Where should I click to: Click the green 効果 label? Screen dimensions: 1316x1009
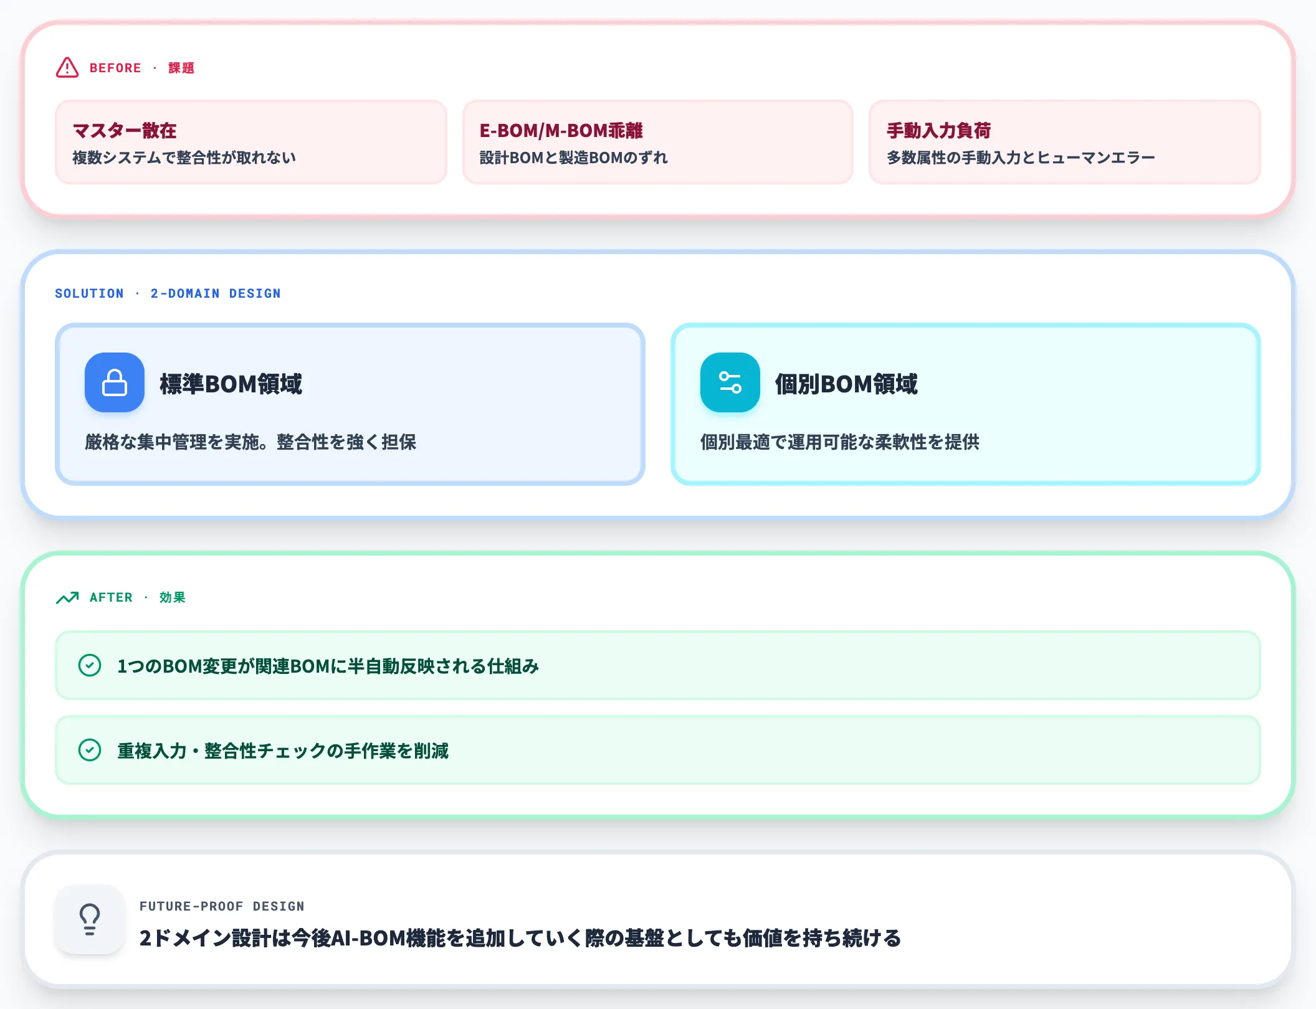[x=173, y=597]
